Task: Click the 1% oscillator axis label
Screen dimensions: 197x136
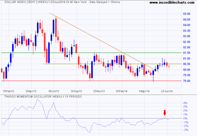Action: tap(185, 115)
